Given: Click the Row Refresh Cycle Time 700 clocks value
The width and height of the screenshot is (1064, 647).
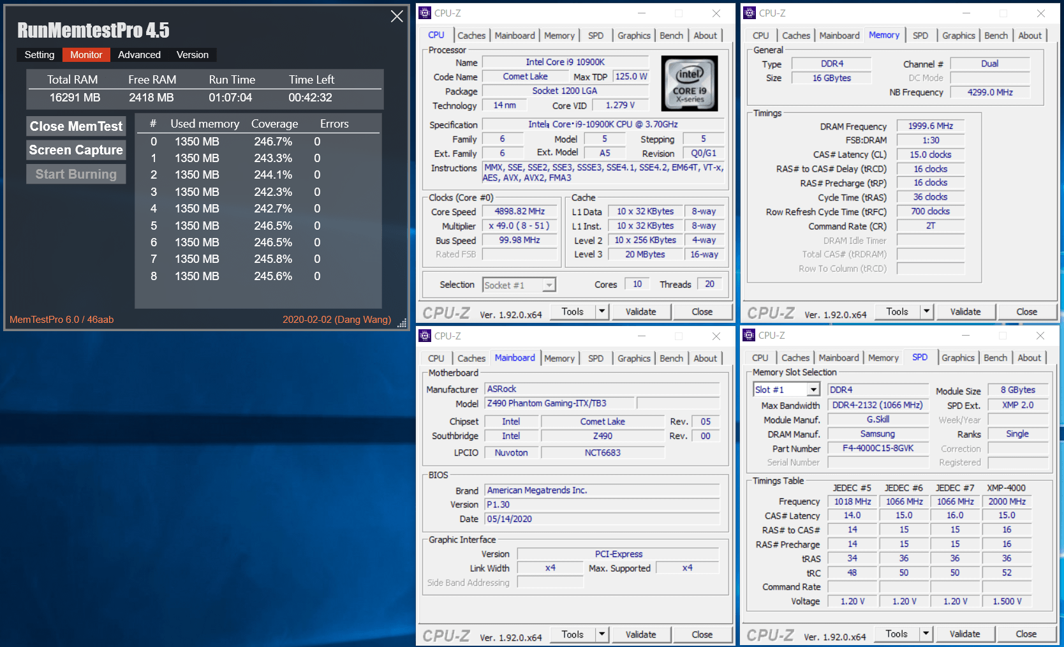Looking at the screenshot, I should (x=931, y=211).
